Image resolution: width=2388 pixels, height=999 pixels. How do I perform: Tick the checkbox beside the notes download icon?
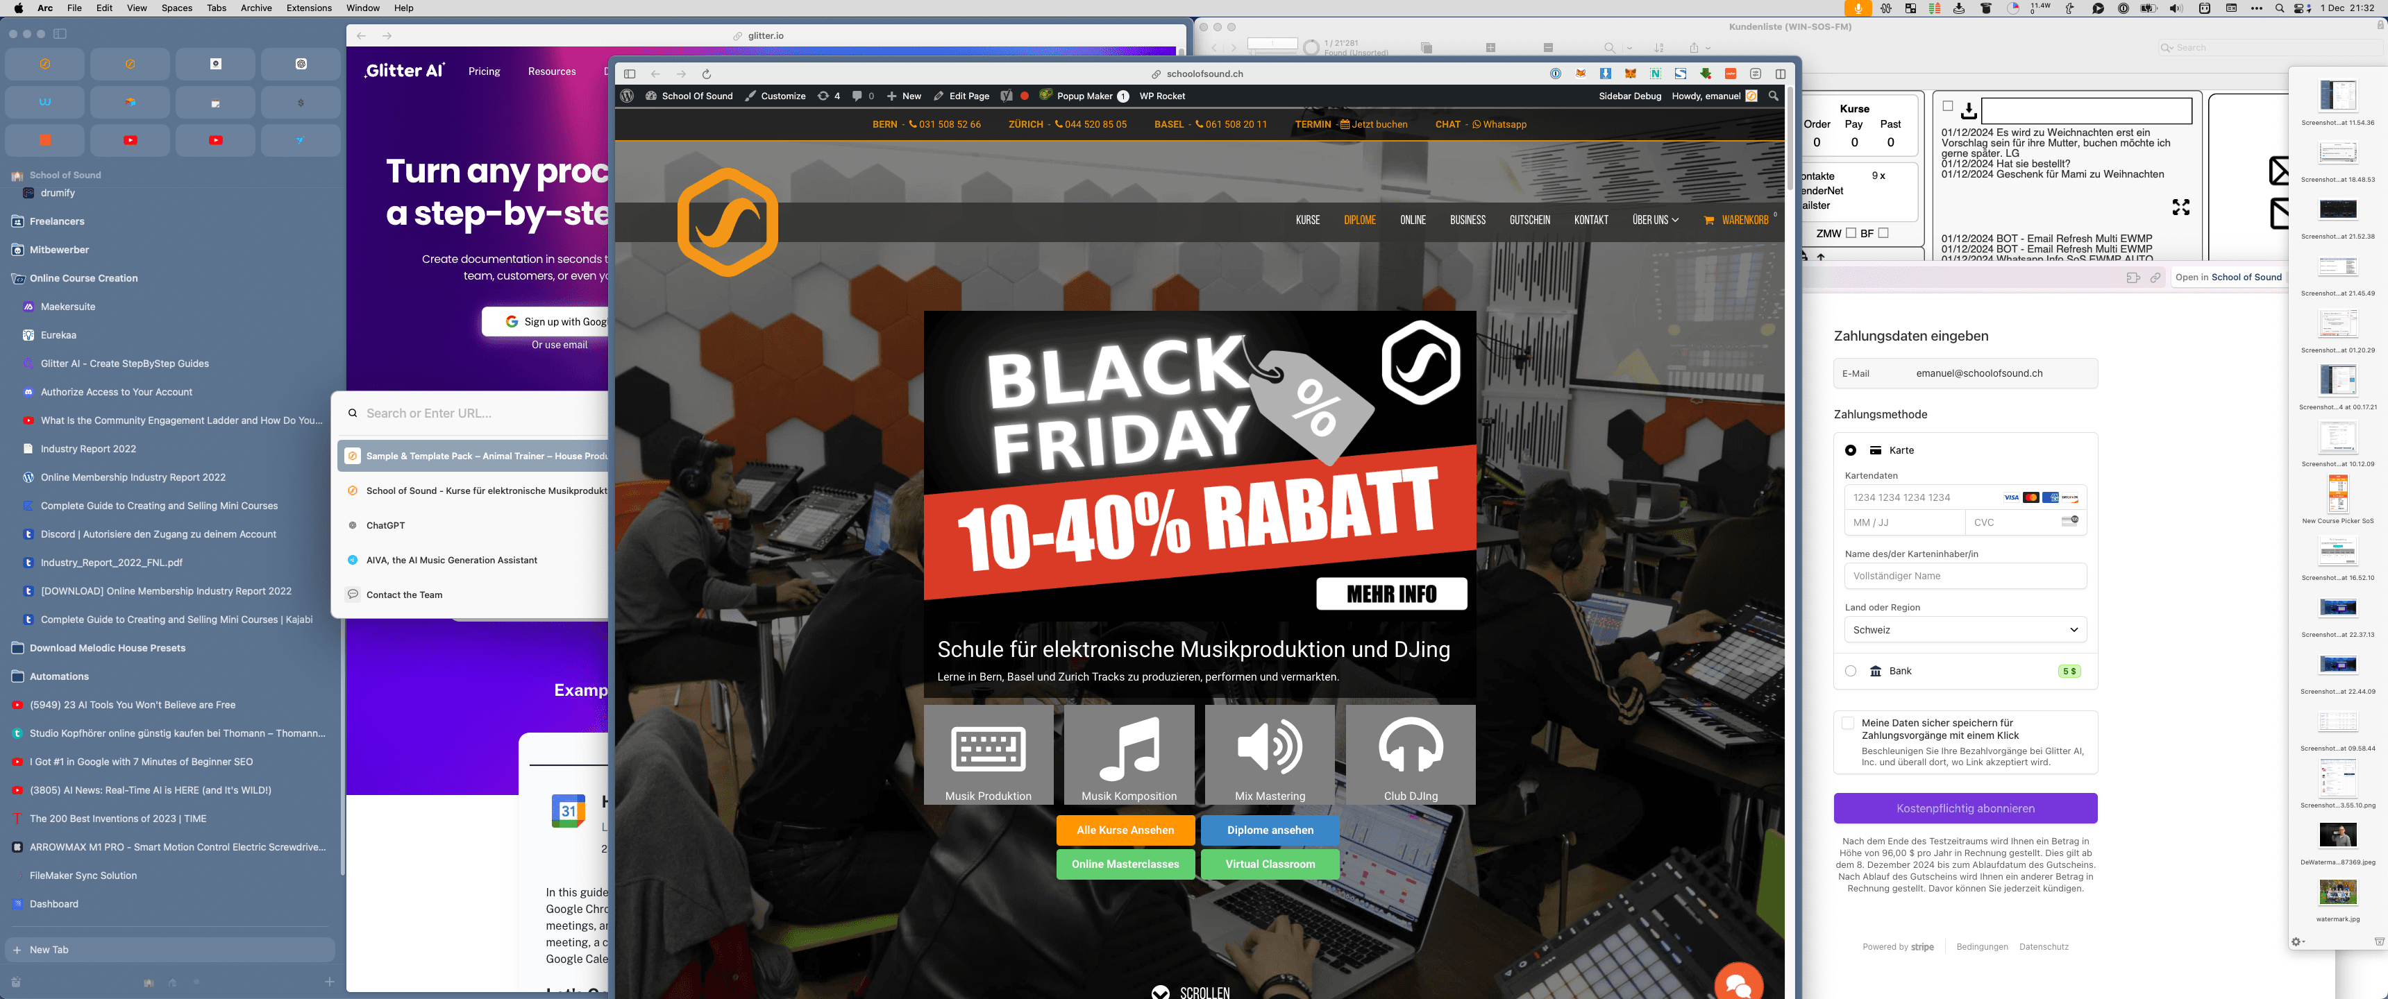click(1948, 107)
